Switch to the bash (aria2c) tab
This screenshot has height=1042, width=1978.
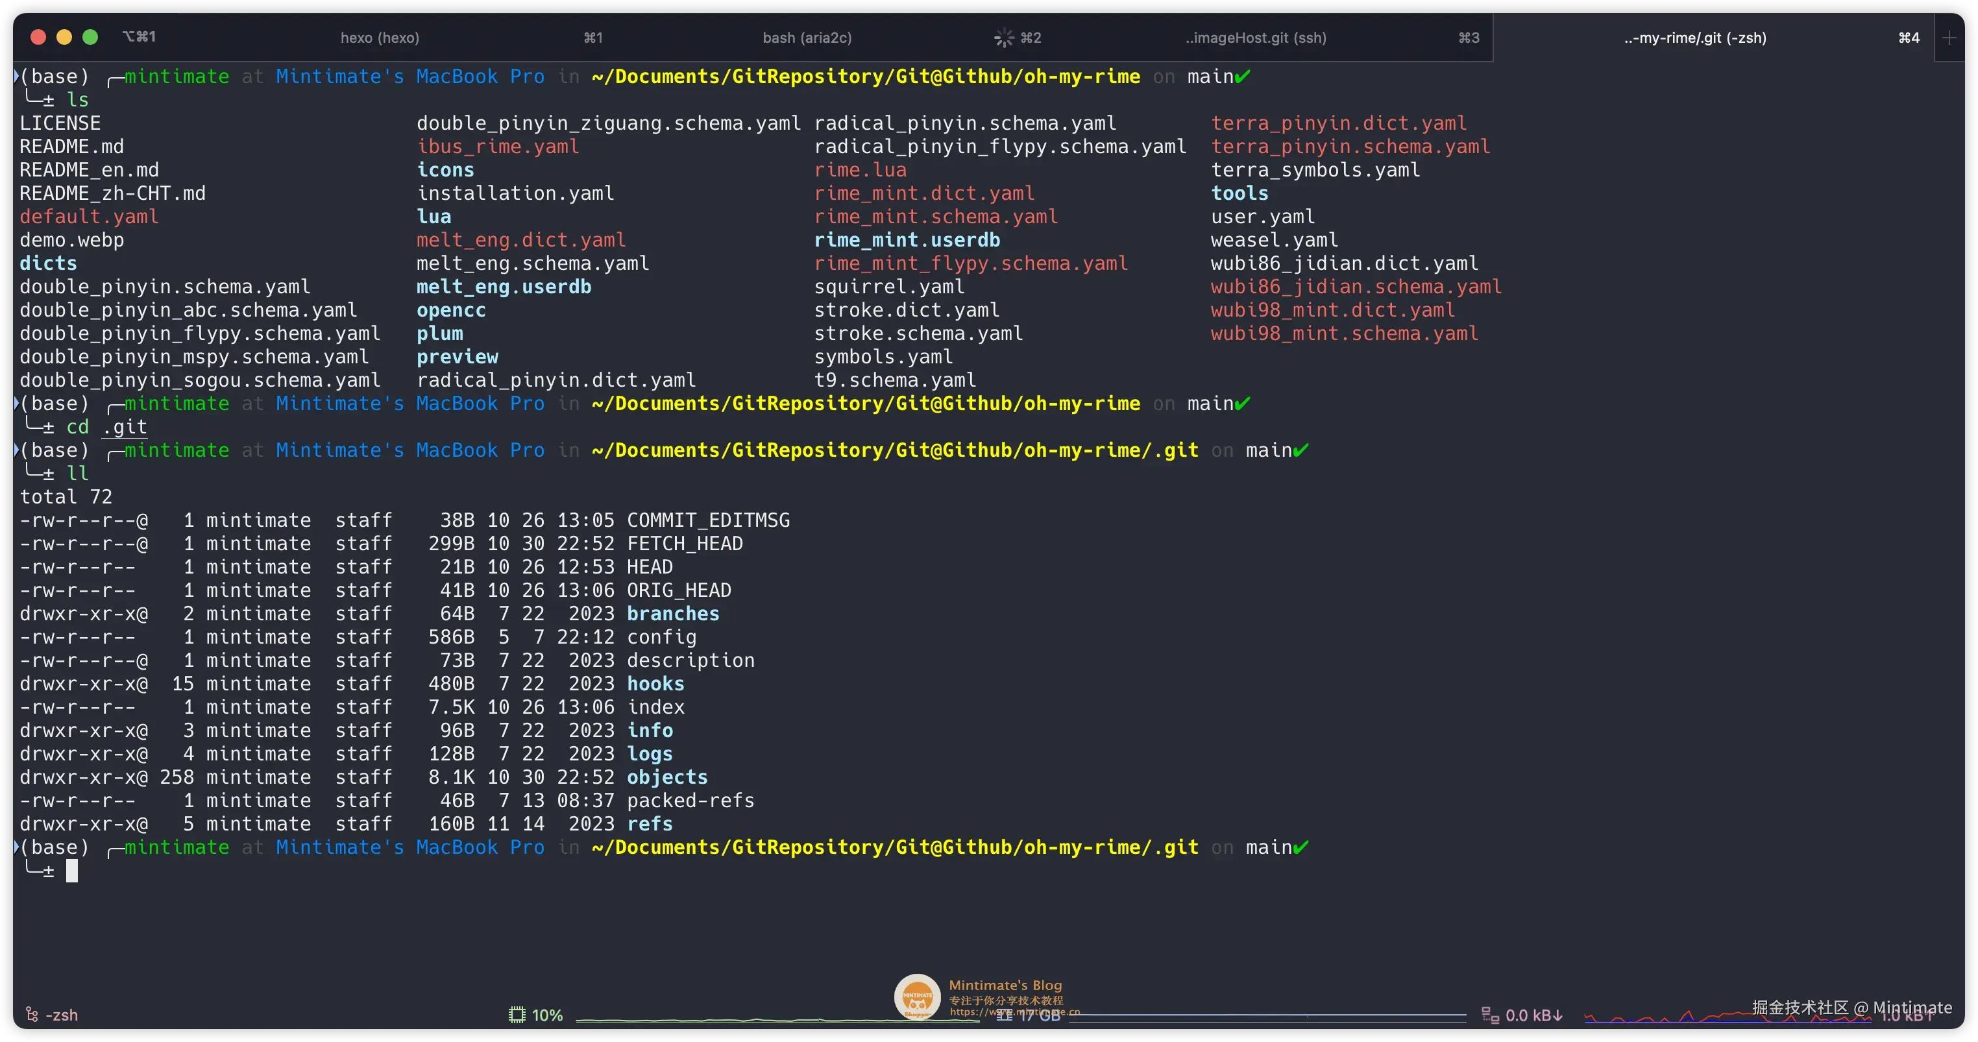pyautogui.click(x=806, y=38)
